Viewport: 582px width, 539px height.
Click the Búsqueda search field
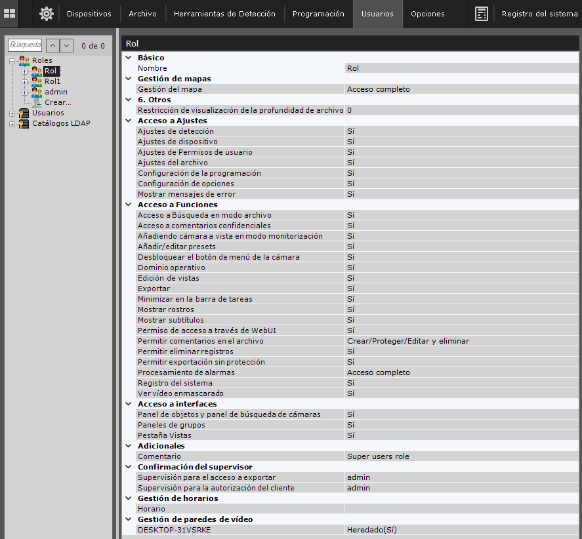tap(25, 45)
